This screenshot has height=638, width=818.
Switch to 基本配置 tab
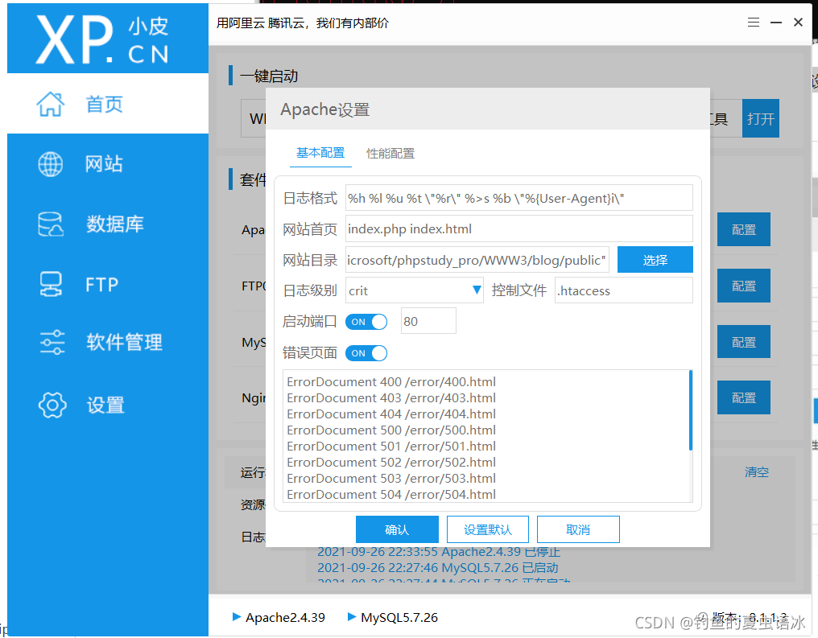click(x=320, y=153)
